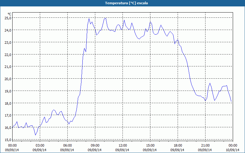Image resolution: width=245 pixels, height=153 pixels.
Task: Click the 25,0 temperature axis label
Action: point(8,18)
